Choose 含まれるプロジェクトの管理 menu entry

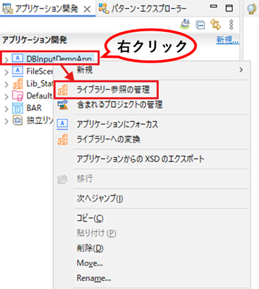(x=152, y=105)
